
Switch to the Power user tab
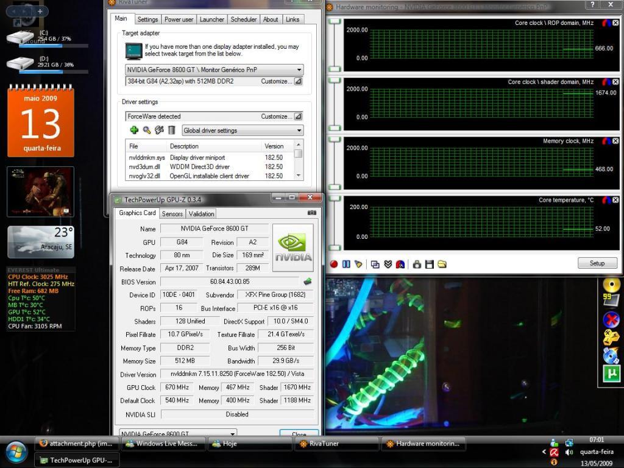coord(179,19)
